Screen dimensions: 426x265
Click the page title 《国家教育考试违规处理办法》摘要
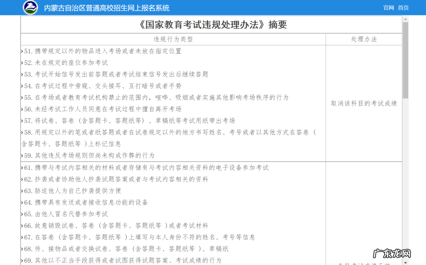click(212, 24)
